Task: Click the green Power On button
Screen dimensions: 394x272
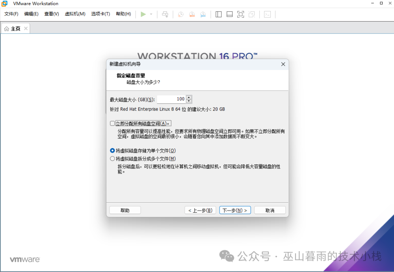Action: click(143, 14)
